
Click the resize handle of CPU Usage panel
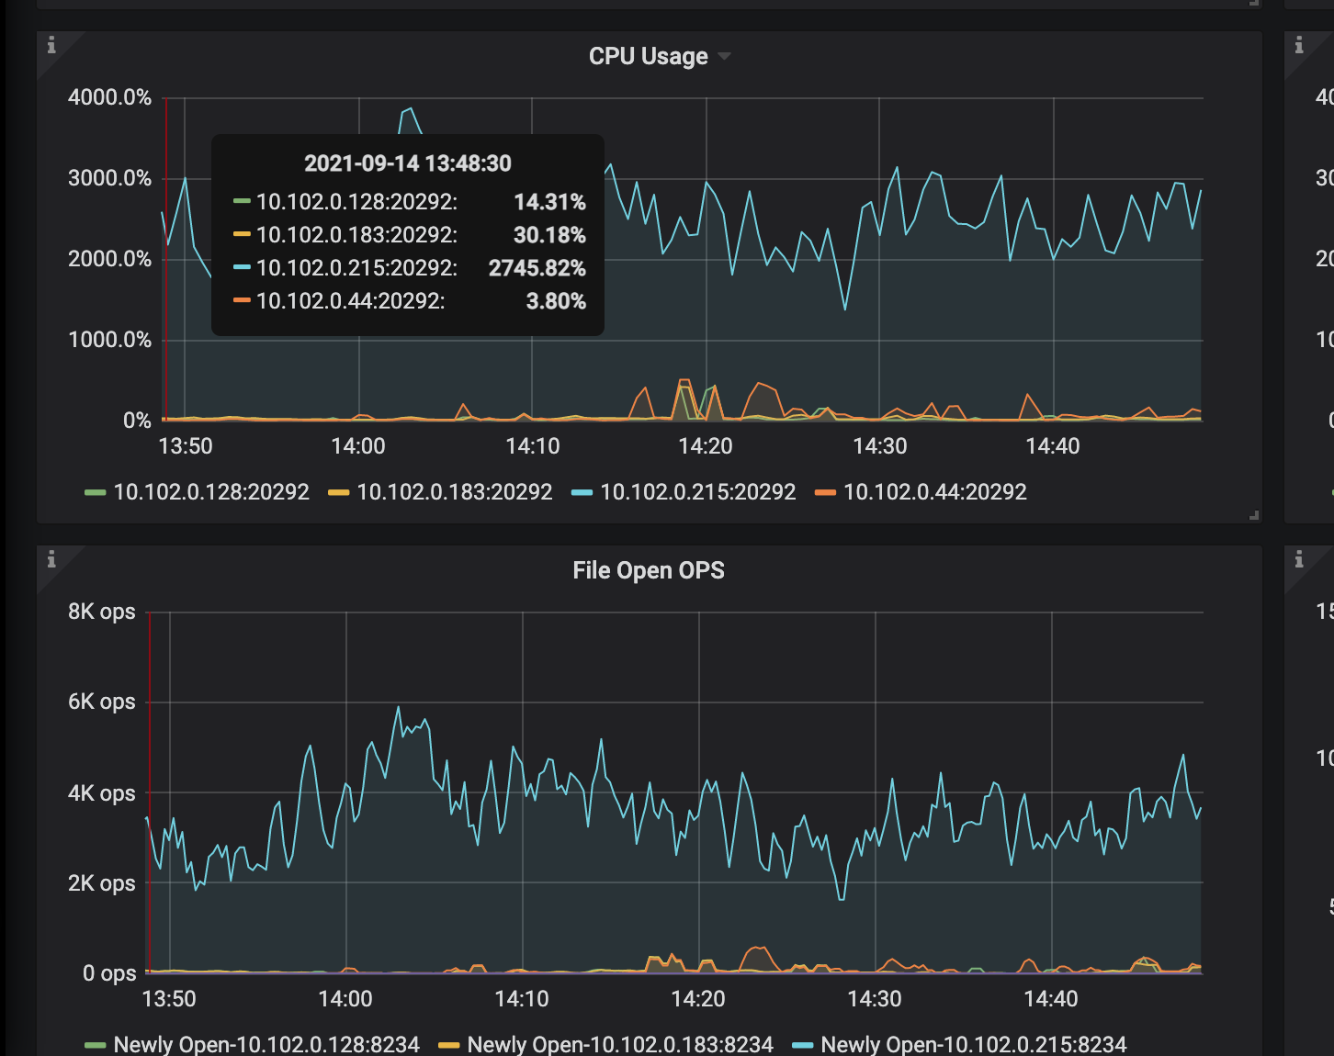click(1254, 516)
